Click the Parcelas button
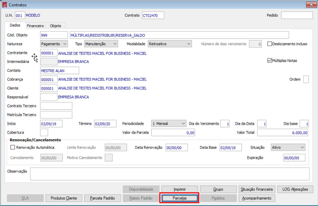The width and height of the screenshot is (318, 206). tap(179, 198)
